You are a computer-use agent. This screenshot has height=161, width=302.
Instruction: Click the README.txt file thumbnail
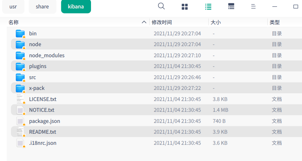(21, 132)
